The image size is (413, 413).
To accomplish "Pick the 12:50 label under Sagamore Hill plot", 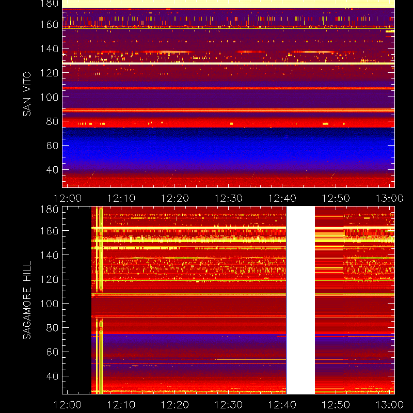I will pyautogui.click(x=336, y=405).
